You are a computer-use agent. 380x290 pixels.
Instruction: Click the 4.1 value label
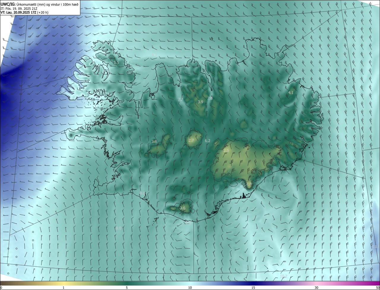(291, 93)
